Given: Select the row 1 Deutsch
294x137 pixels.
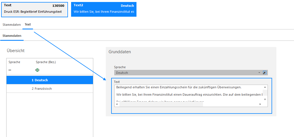Looking at the screenshot, I should 50,80.
